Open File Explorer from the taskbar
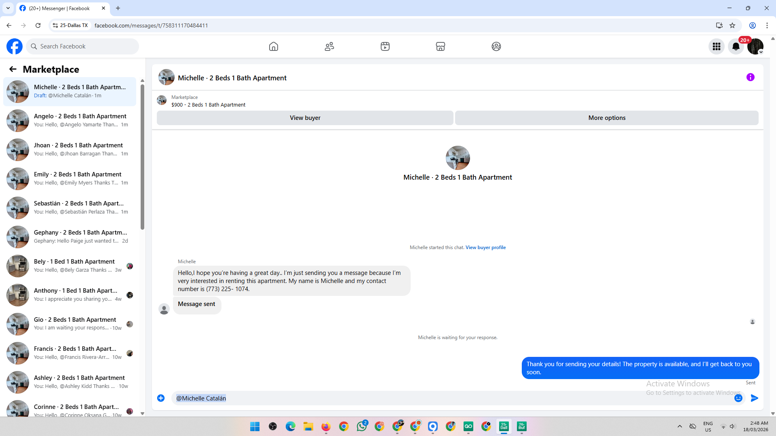Image resolution: width=776 pixels, height=436 pixels. (x=308, y=426)
